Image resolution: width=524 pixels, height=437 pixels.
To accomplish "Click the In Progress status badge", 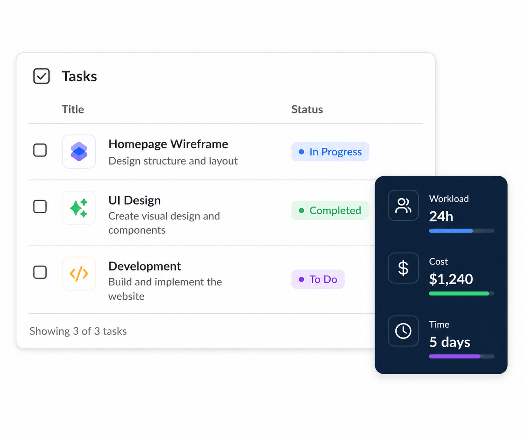I will [330, 152].
